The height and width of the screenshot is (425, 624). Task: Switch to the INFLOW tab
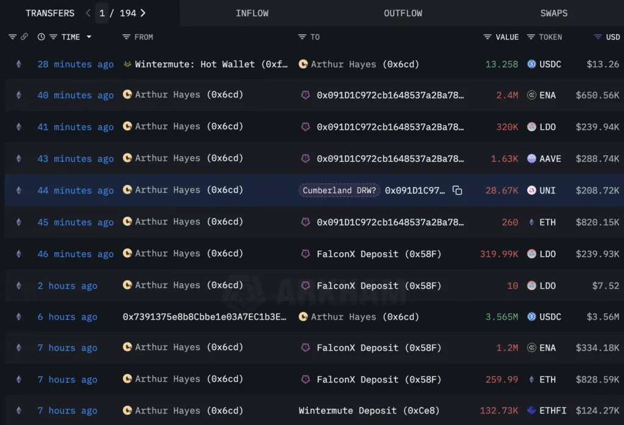pos(252,13)
